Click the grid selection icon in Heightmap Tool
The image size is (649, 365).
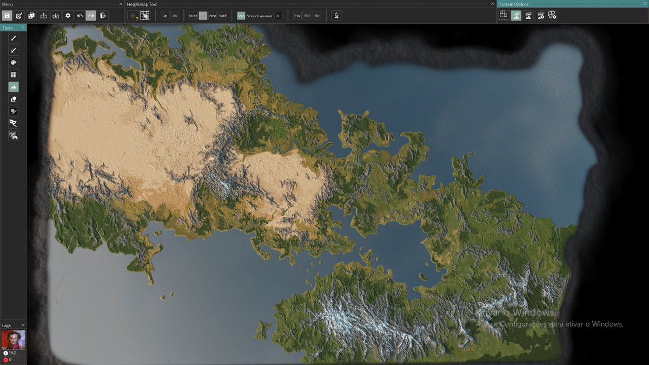click(x=145, y=16)
